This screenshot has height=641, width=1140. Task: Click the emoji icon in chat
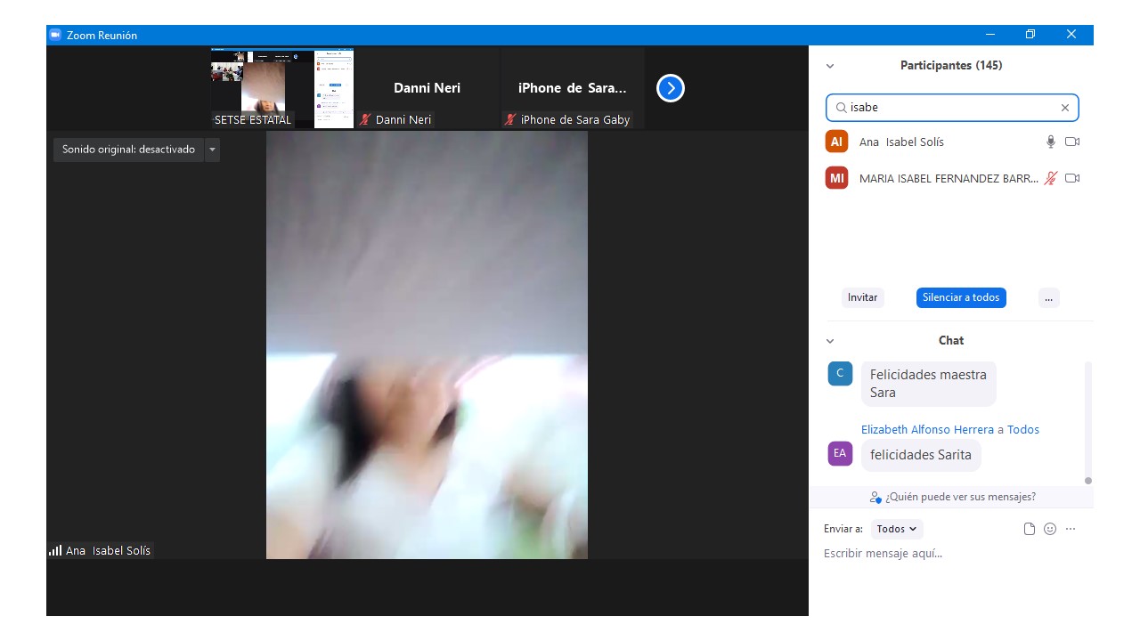pyautogui.click(x=1050, y=529)
